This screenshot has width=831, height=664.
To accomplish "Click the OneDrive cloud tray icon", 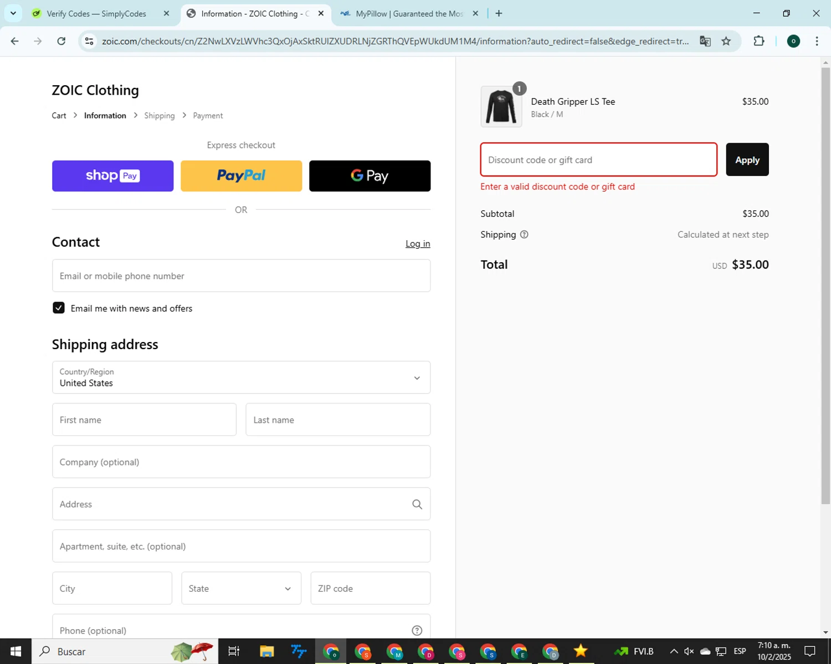I will [x=705, y=651].
